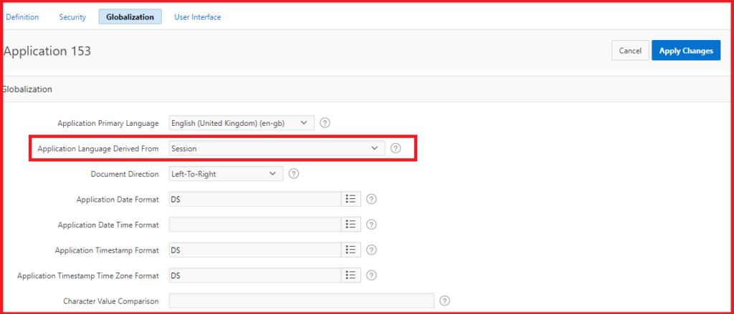The height and width of the screenshot is (314, 734).
Task: Open format picker list for Application Date Format
Action: [351, 199]
